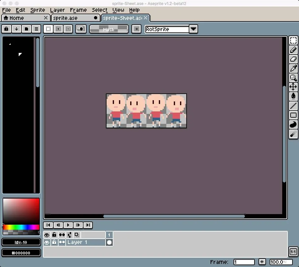
Task: Click the Idx-10 foreground color button
Action: pyautogui.click(x=21, y=242)
